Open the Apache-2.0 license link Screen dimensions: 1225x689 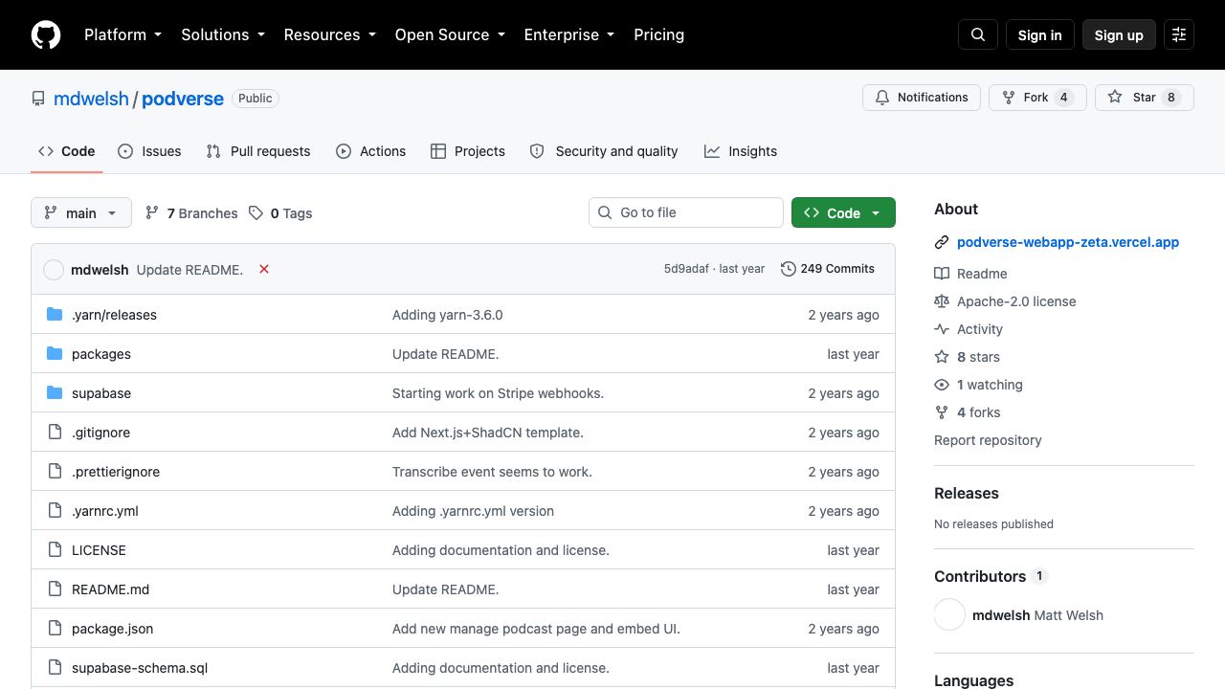(1016, 301)
